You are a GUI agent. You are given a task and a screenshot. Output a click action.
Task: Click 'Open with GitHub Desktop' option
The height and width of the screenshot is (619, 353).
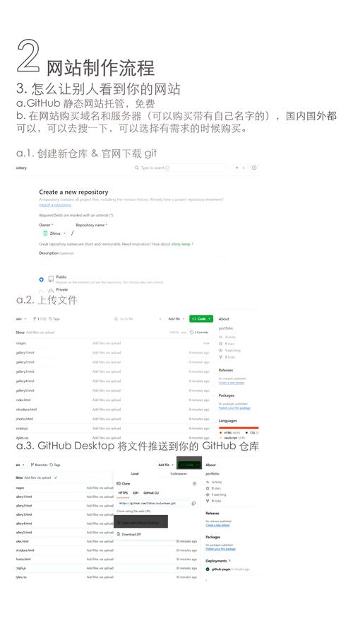[x=141, y=522]
